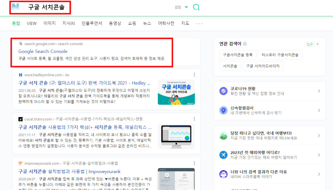This screenshot has width=333, height=190.
Task: Open the 뉴스 tab
Action: 147,23
